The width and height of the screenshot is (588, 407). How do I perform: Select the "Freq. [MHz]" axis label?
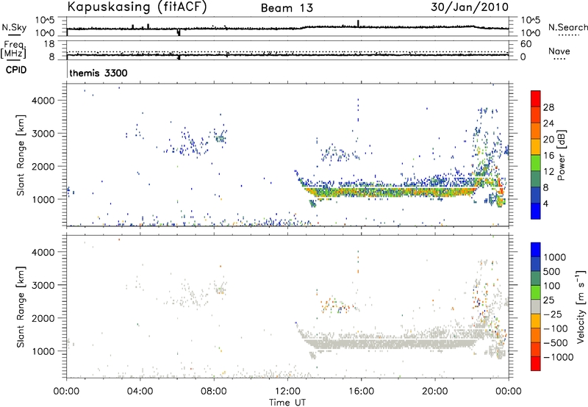pyautogui.click(x=13, y=49)
